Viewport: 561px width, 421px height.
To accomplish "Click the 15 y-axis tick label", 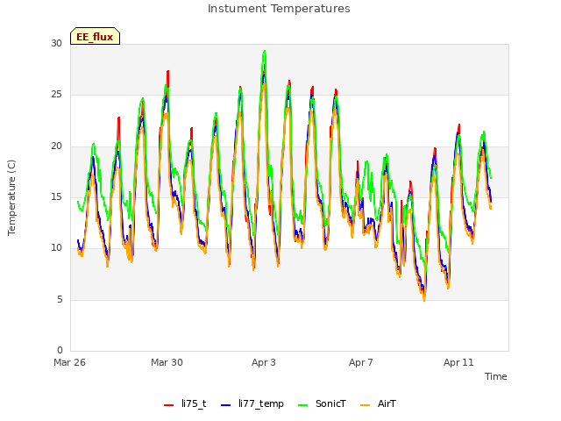I will [56, 196].
